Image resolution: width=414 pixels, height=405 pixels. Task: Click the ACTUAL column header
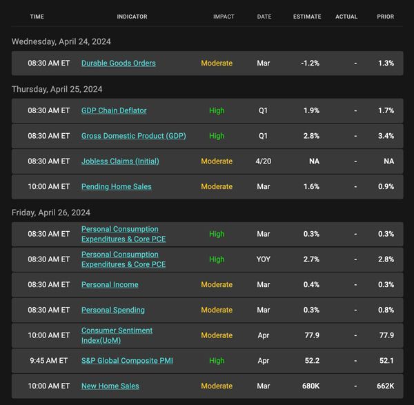coord(346,17)
